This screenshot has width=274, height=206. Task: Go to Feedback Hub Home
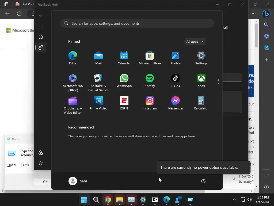(x=41, y=36)
